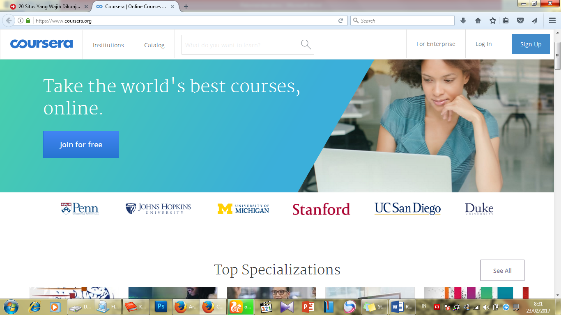Open Photoshop from the taskbar
The width and height of the screenshot is (561, 315).
[x=161, y=307]
